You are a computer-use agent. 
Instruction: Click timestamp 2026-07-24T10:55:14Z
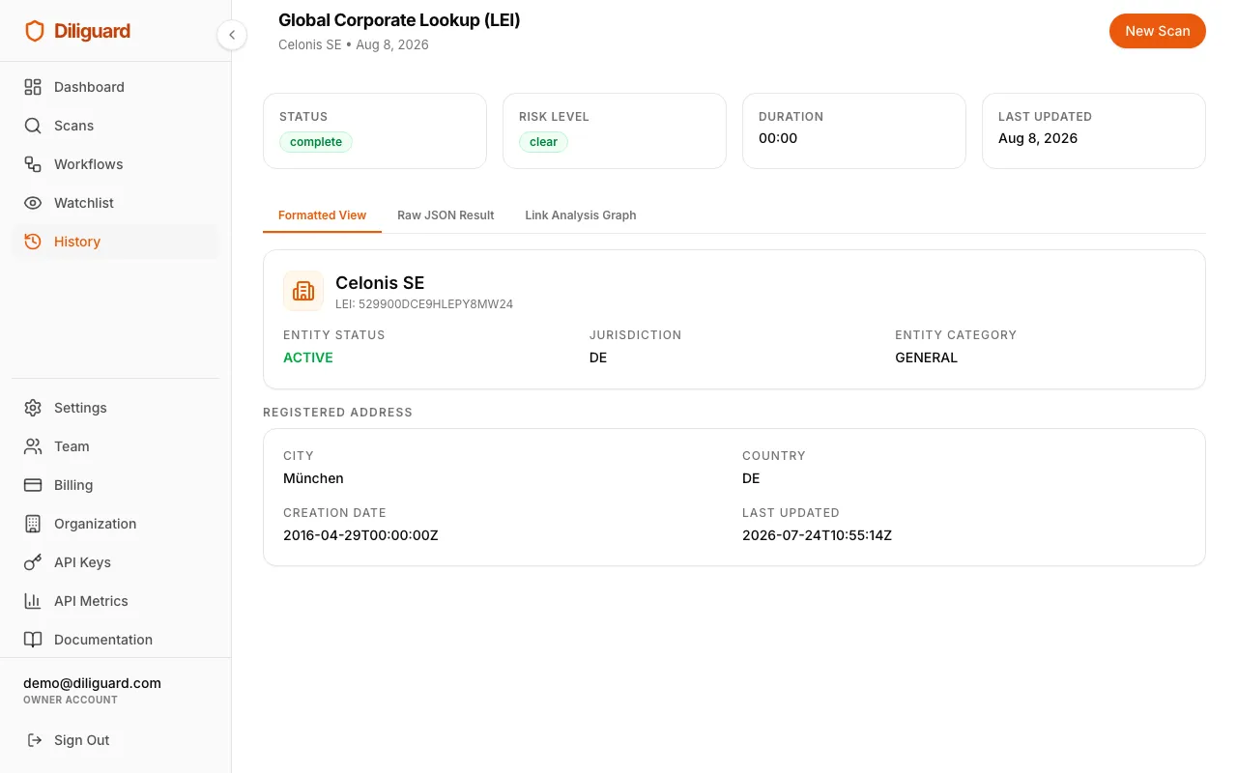tap(817, 535)
